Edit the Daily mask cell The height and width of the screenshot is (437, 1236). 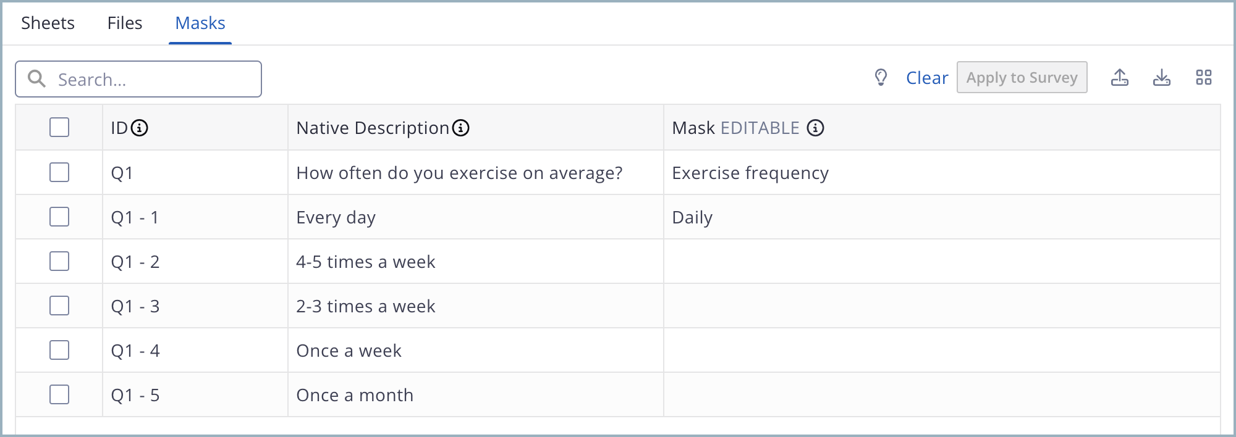point(942,217)
